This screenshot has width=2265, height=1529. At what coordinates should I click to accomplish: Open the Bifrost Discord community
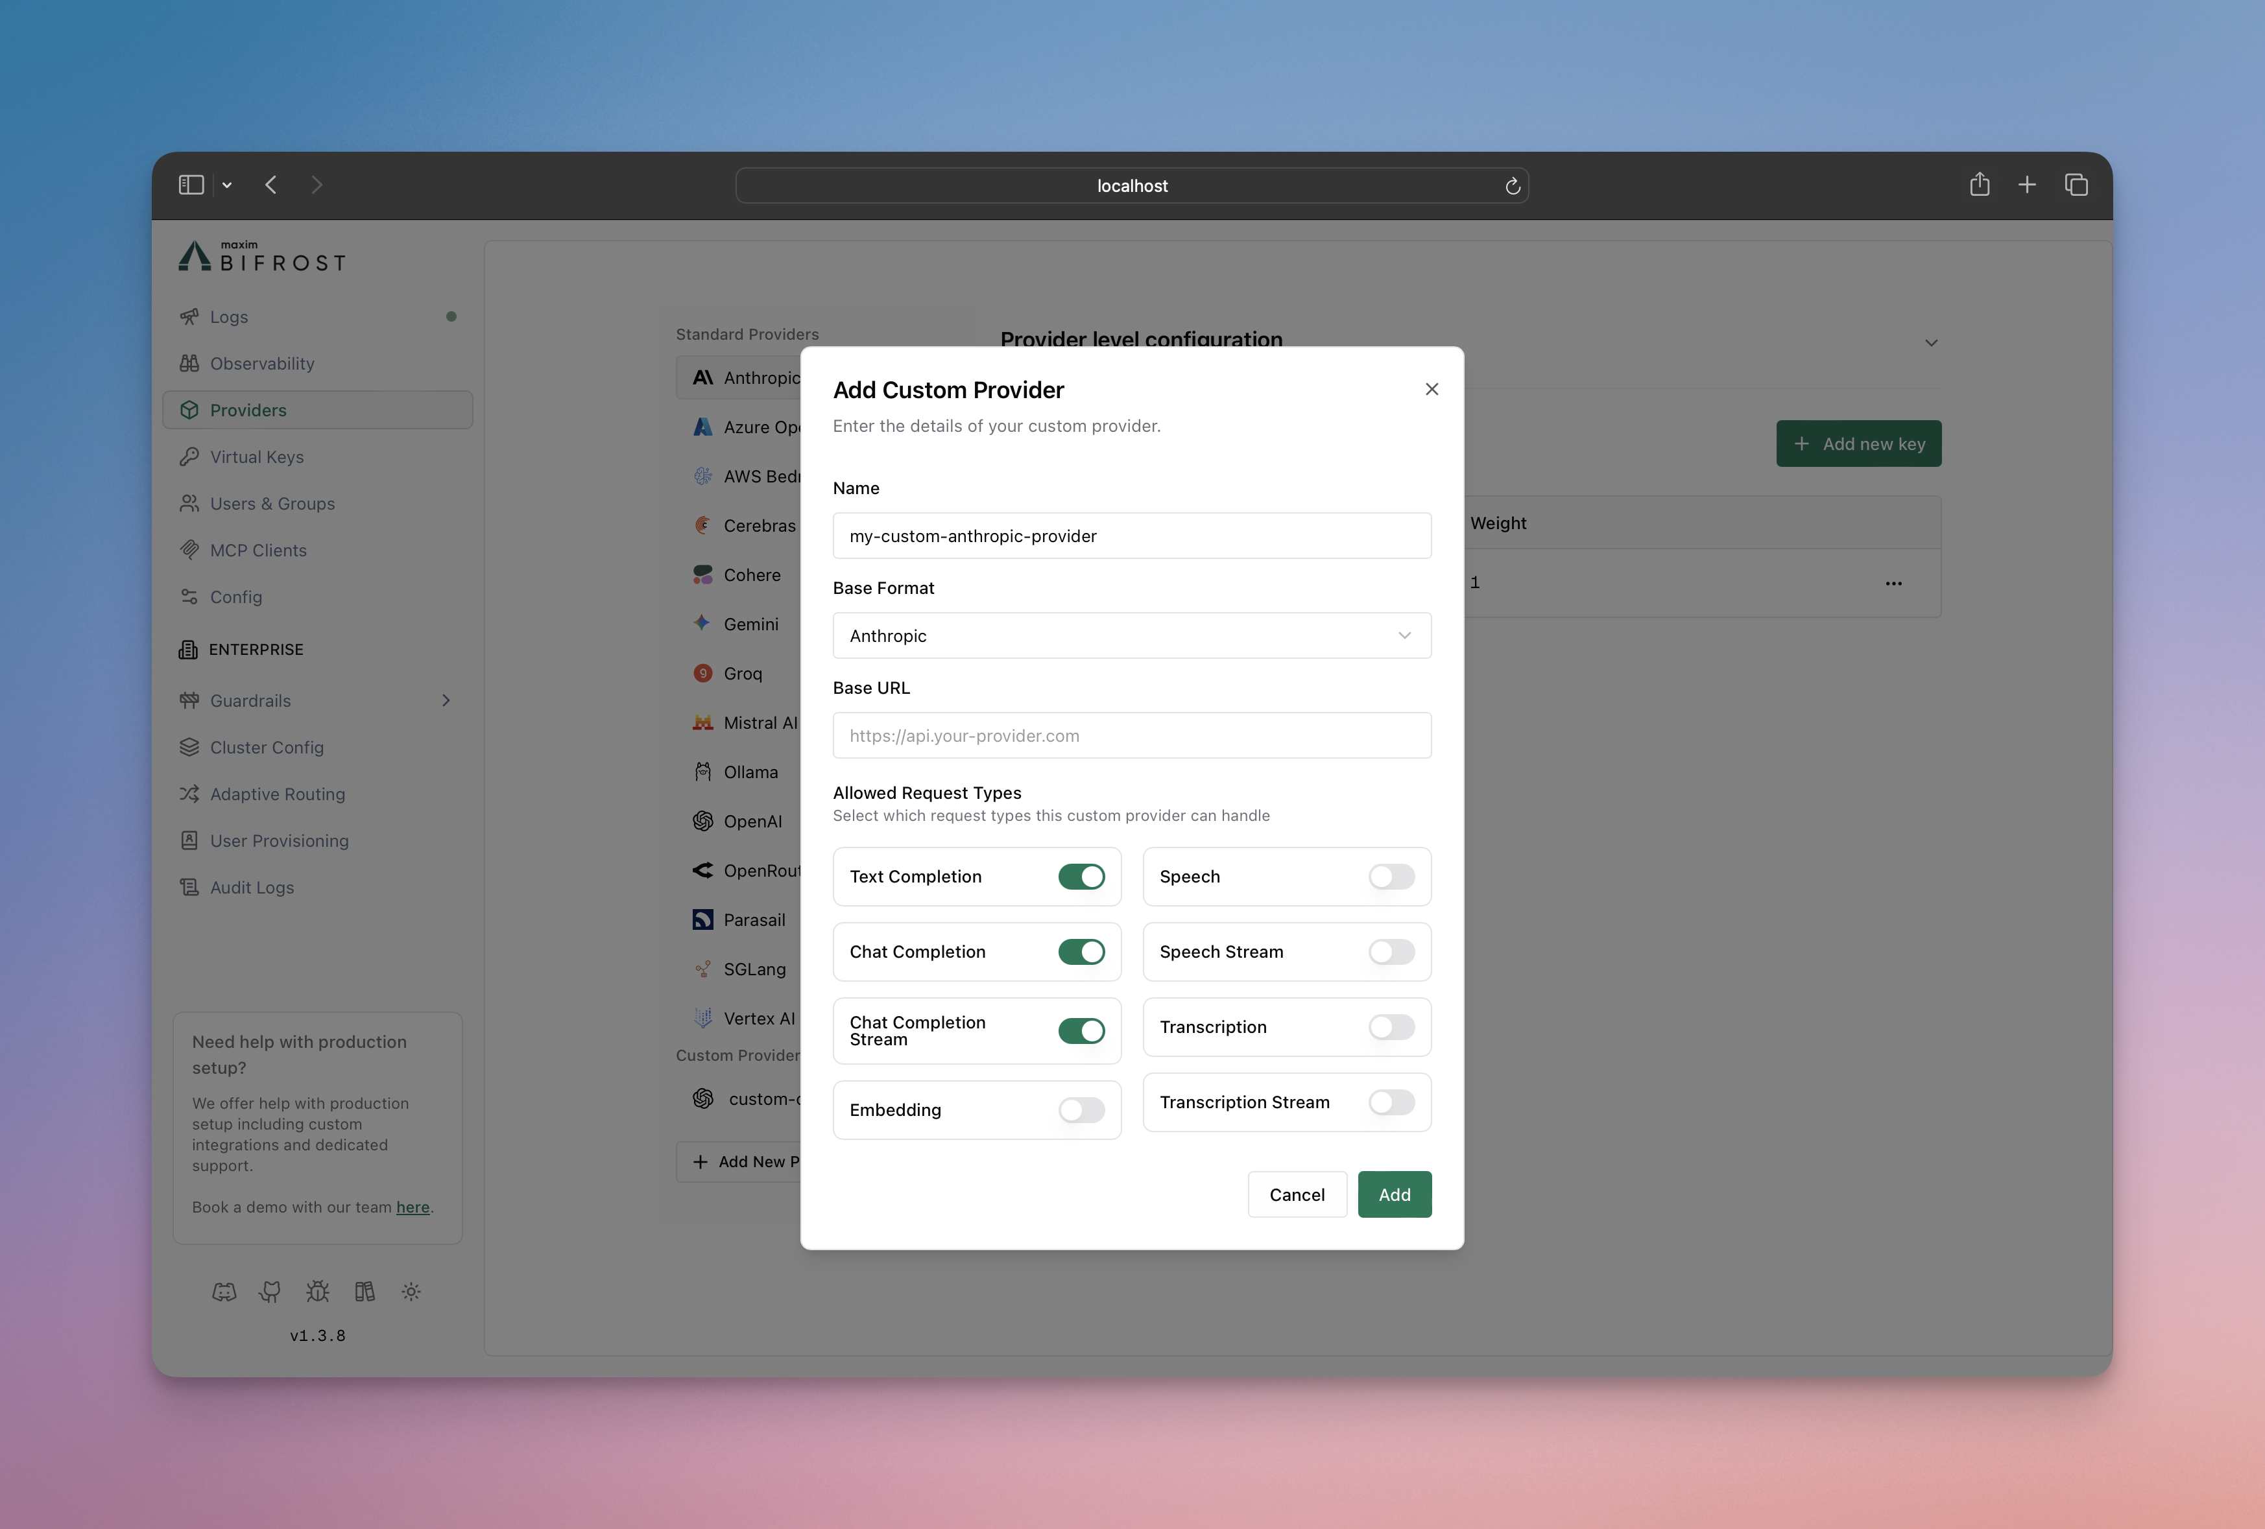[224, 1291]
